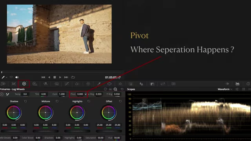Open the Key palette
Screen dimensions: 251x141
click(152, 84)
